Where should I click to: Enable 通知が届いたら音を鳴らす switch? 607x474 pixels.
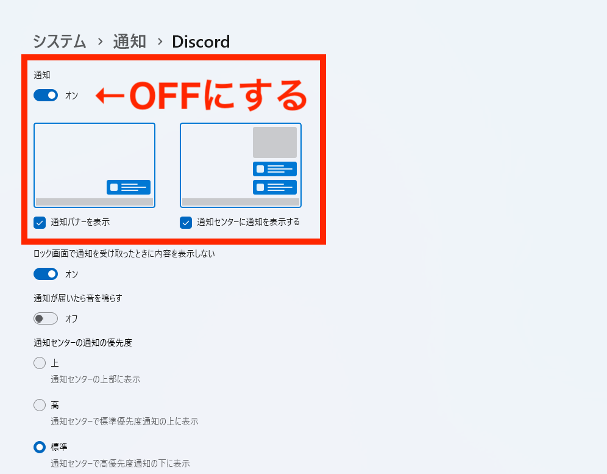(46, 318)
